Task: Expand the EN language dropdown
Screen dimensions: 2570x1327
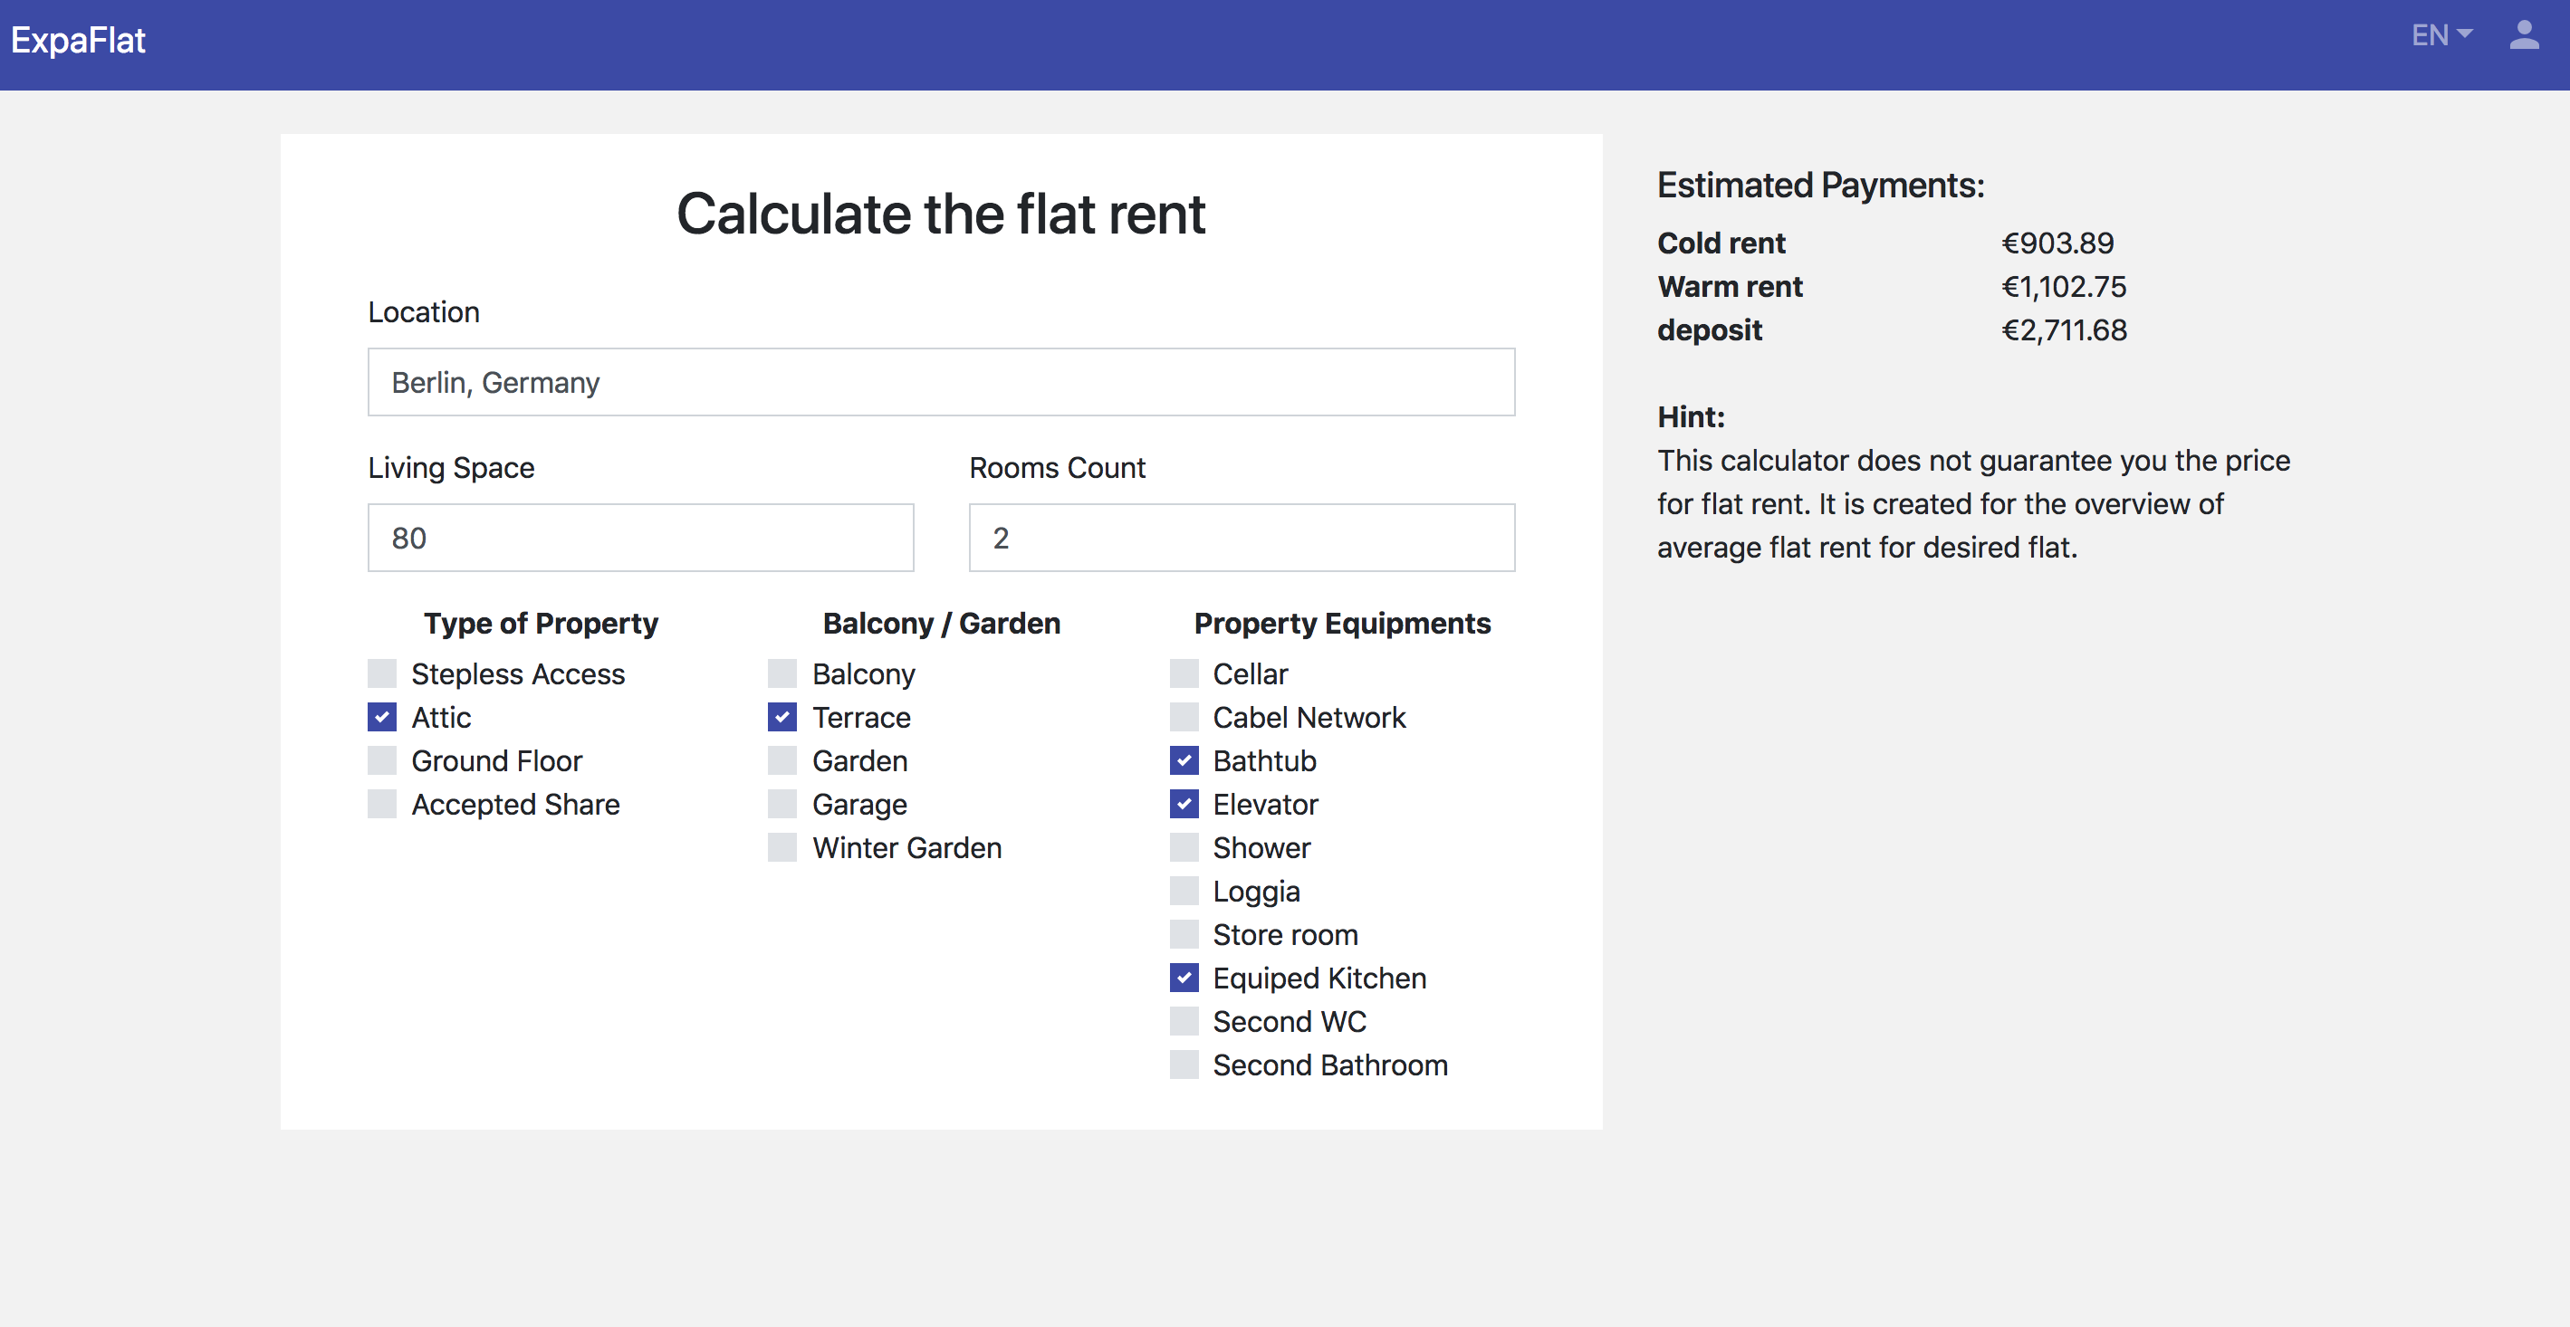Action: coord(2441,36)
